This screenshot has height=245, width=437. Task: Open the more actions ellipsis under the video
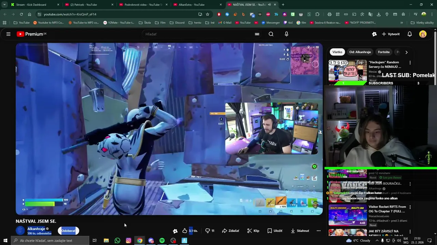point(319,231)
